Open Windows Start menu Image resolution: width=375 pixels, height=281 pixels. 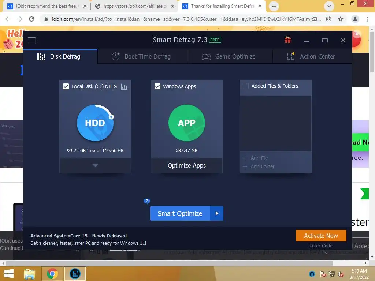click(x=9, y=274)
